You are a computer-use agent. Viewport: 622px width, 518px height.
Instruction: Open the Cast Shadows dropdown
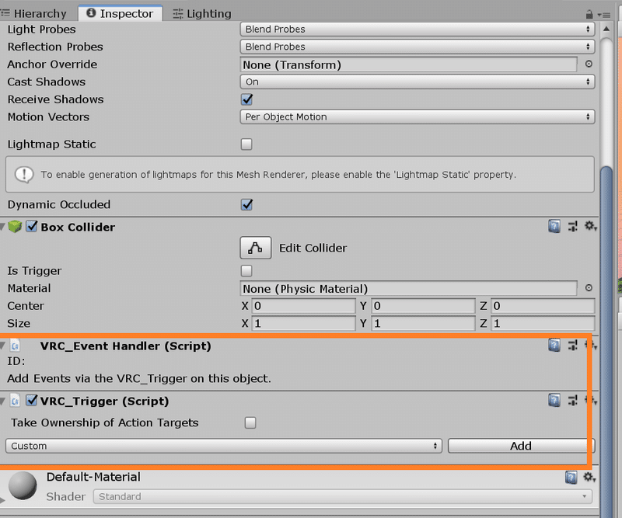(417, 82)
